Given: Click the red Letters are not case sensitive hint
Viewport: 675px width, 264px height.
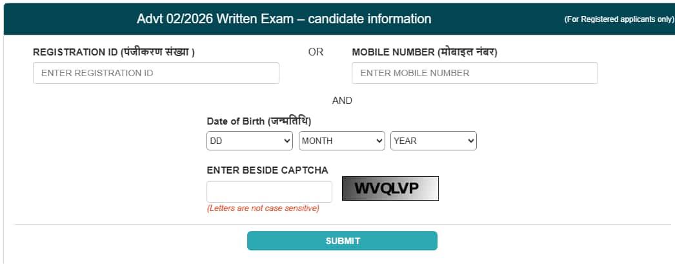Looking at the screenshot, I should coord(263,208).
